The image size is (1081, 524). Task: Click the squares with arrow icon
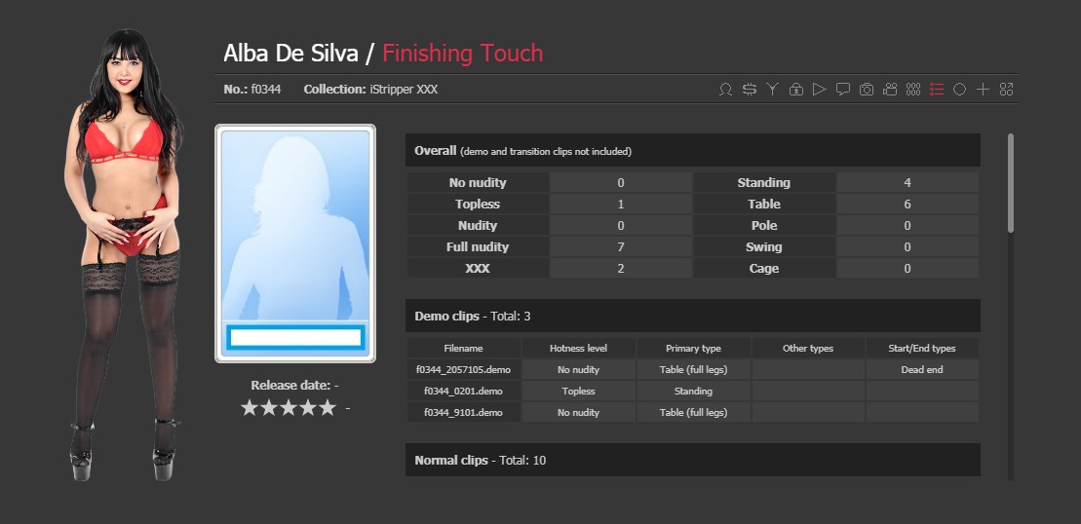click(x=1007, y=90)
